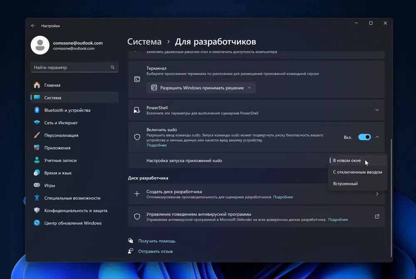
Task: Click the Специальные возможности accessibility icon
Action: 37,198
